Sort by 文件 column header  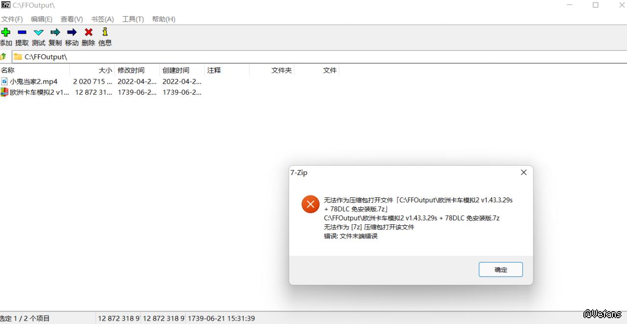point(317,70)
